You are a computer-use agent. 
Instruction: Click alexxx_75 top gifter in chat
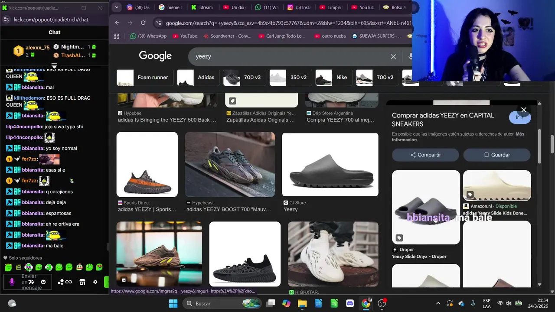coord(31,51)
